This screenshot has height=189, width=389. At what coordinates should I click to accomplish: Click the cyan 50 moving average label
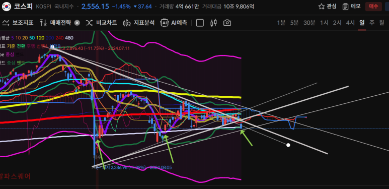coord(32,38)
